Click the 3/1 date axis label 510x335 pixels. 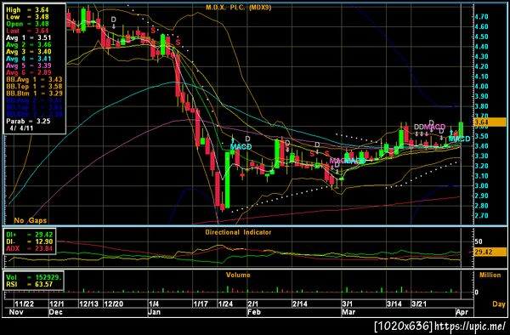[347, 304]
